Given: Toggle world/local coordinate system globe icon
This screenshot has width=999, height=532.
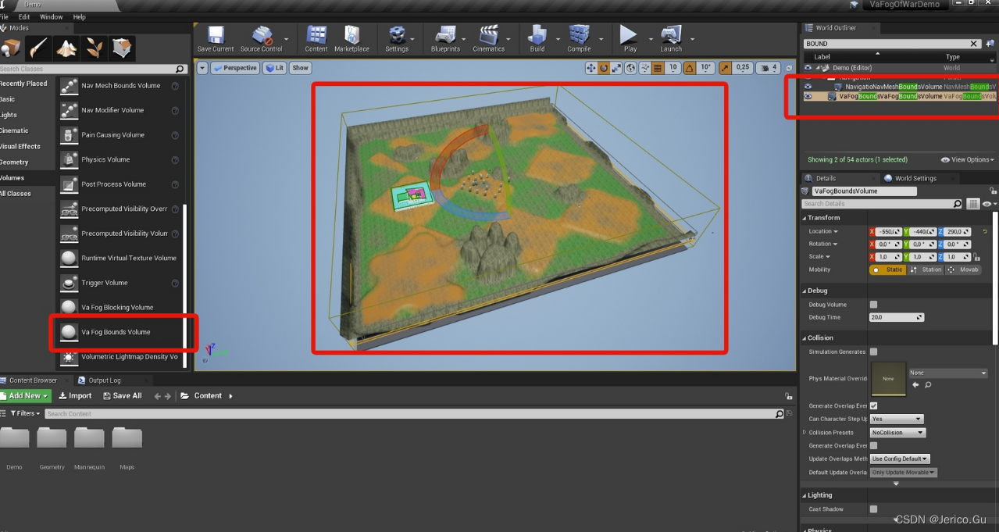Looking at the screenshot, I should (631, 68).
